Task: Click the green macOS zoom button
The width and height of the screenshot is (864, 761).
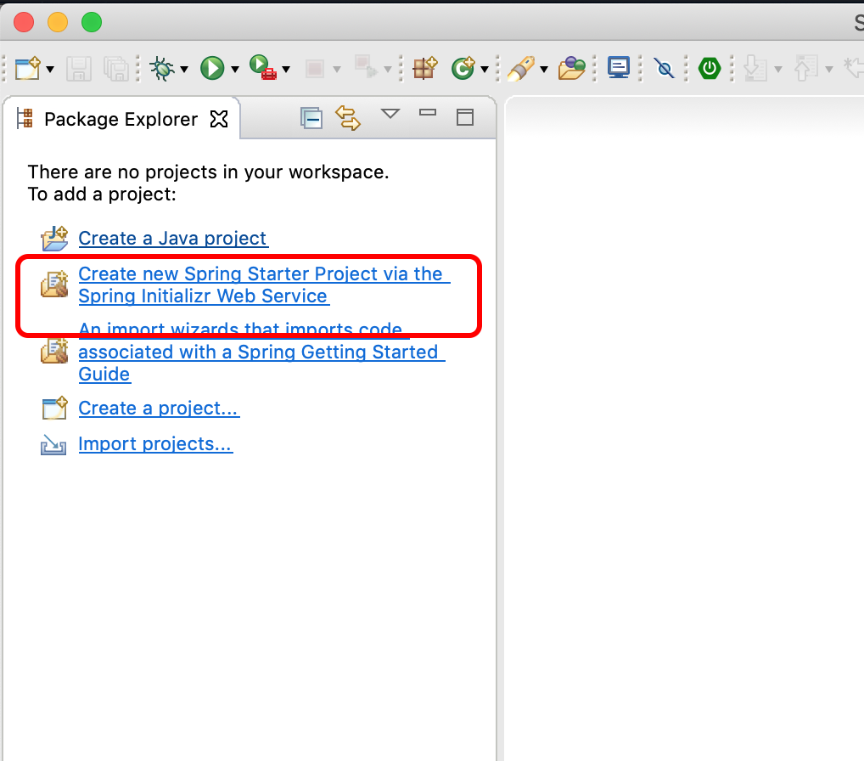Action: click(x=92, y=23)
